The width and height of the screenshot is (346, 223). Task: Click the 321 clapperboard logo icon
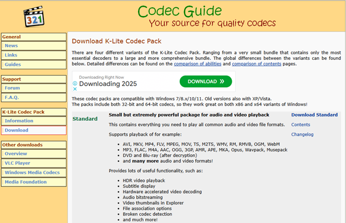[34, 16]
